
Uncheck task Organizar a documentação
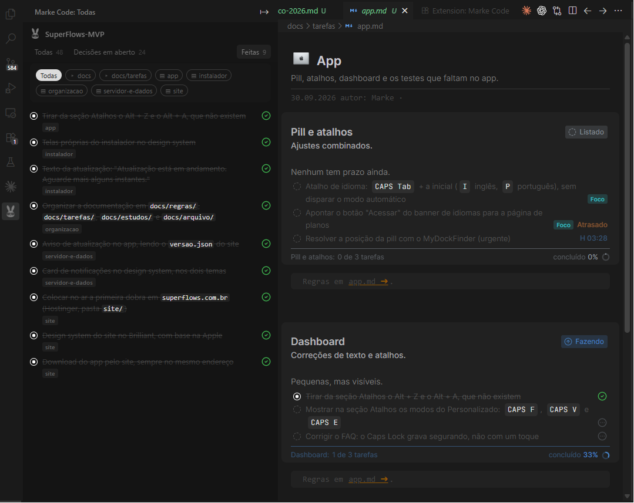34,206
